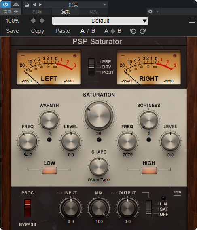The image size is (197, 230).
Task: Click Copy in the preset bar
Action: pyautogui.click(x=38, y=31)
